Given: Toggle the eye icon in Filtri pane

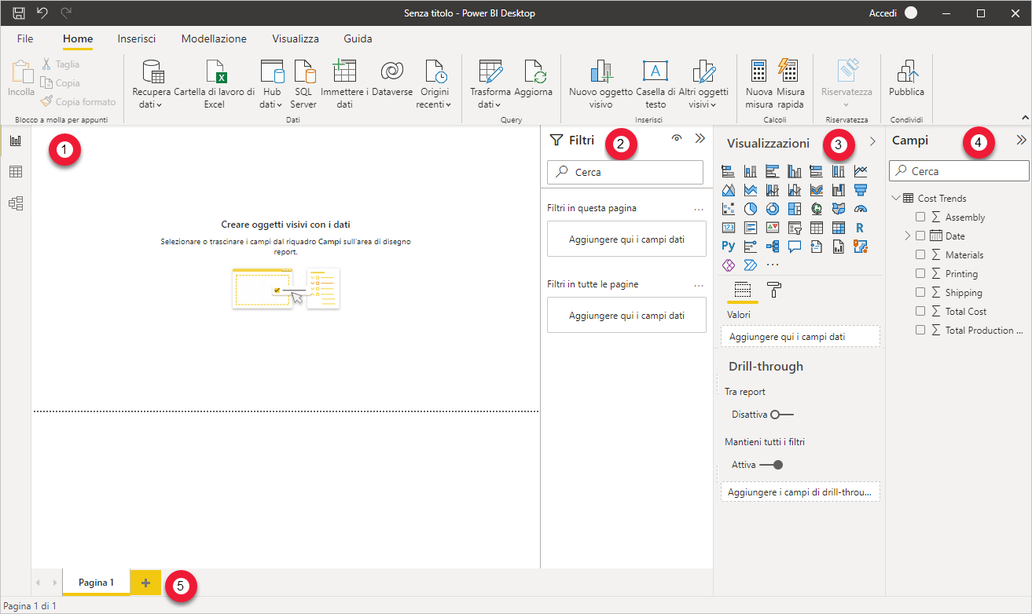Looking at the screenshot, I should pos(676,139).
